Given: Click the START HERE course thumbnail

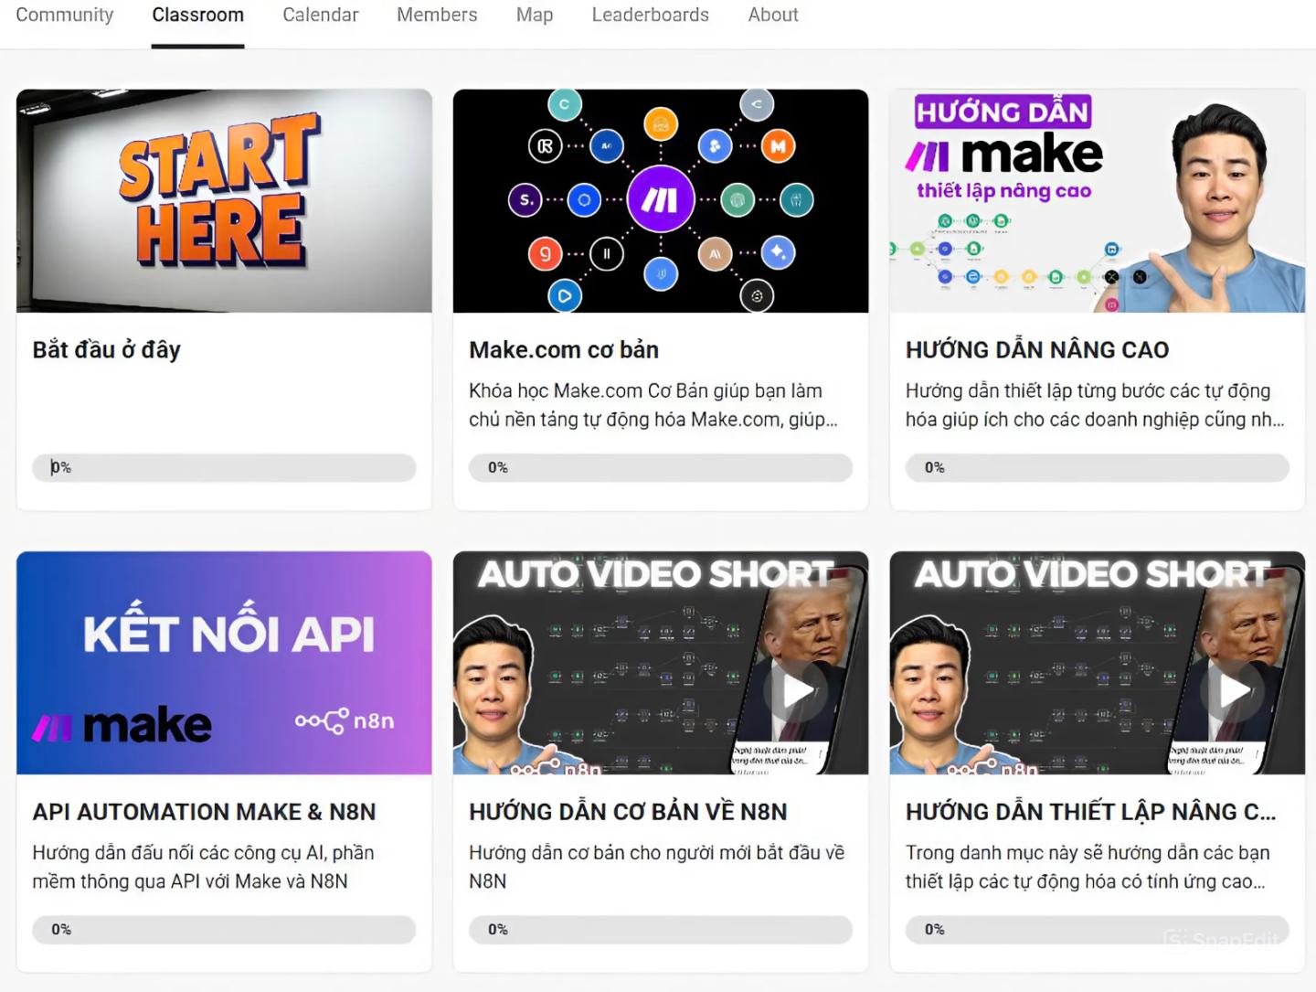Looking at the screenshot, I should coord(224,201).
